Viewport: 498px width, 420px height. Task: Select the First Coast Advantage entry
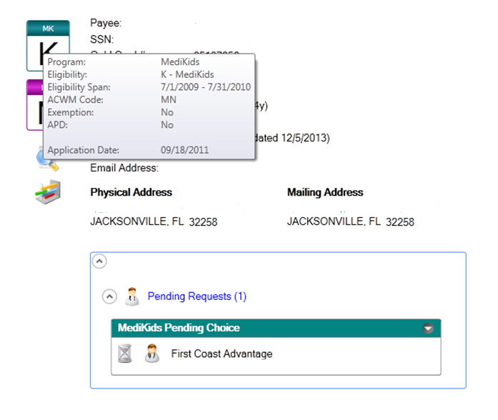(221, 354)
